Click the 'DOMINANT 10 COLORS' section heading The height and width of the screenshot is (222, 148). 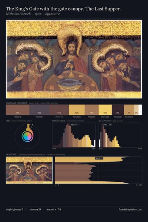17,103
